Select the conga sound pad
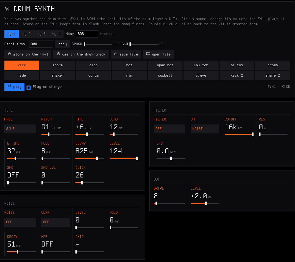 [94, 75]
